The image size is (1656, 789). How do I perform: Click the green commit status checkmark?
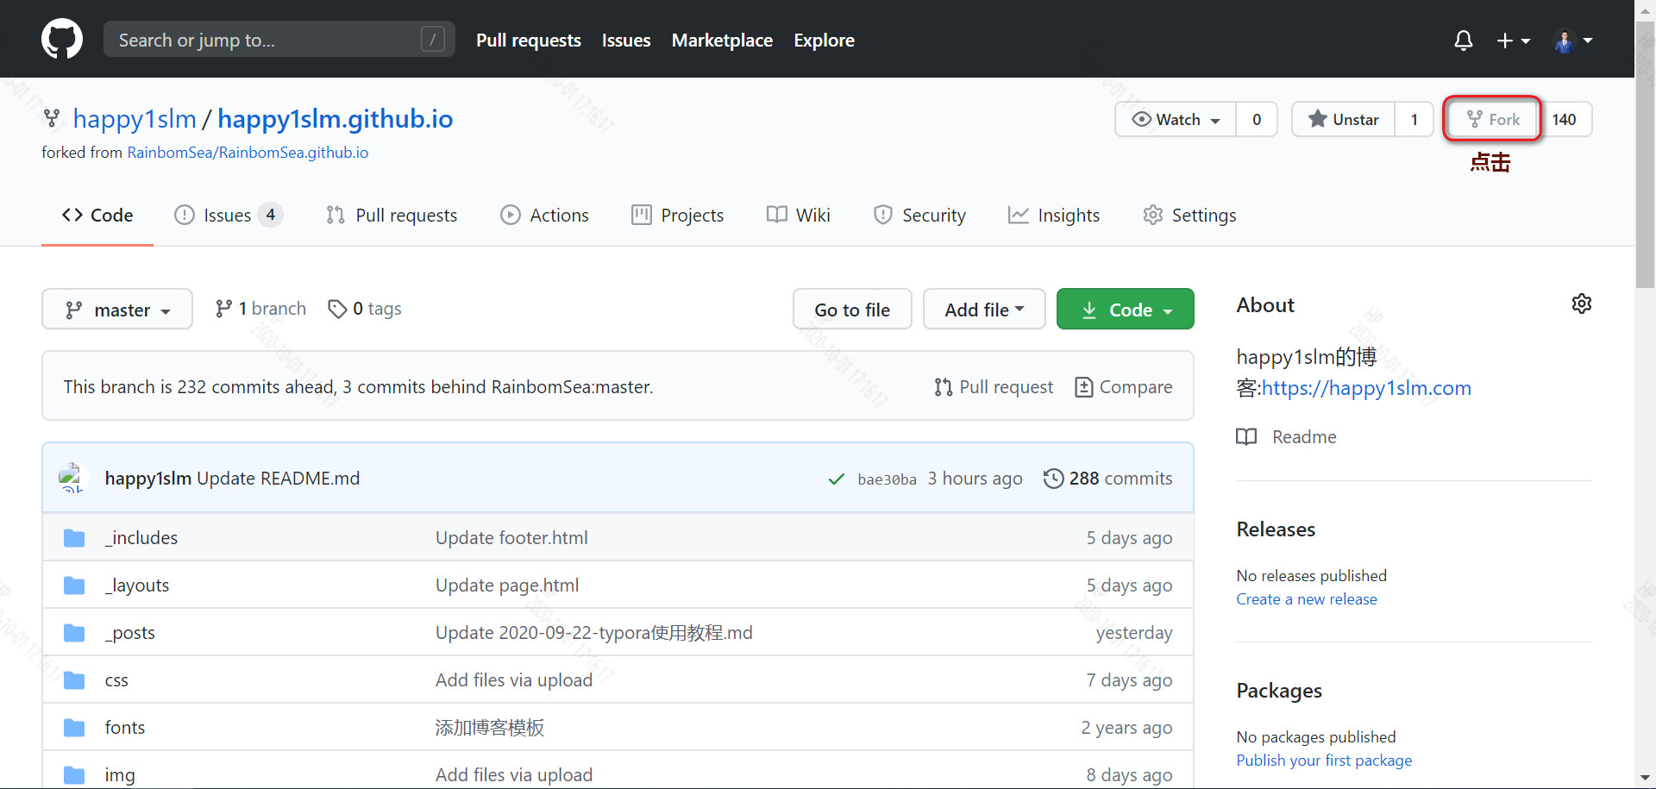pyautogui.click(x=836, y=479)
